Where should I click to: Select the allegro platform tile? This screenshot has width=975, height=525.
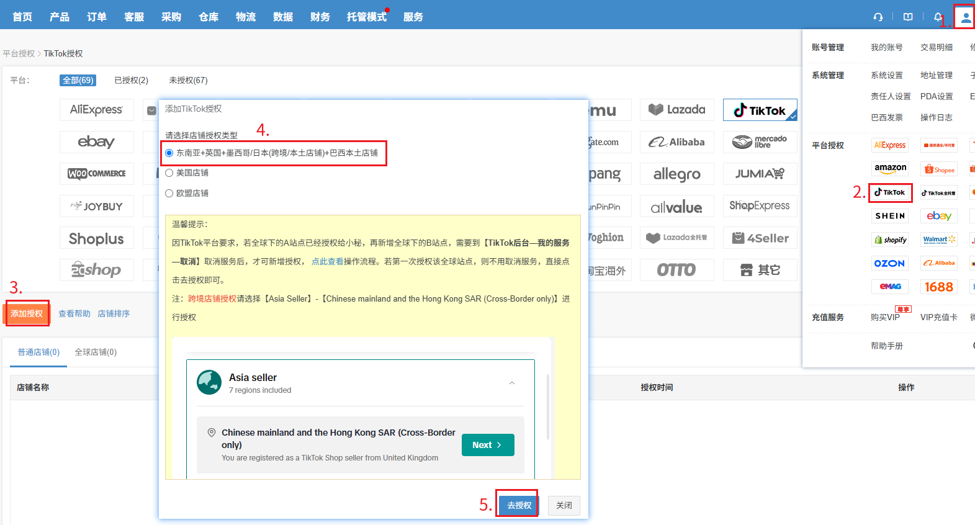click(677, 174)
